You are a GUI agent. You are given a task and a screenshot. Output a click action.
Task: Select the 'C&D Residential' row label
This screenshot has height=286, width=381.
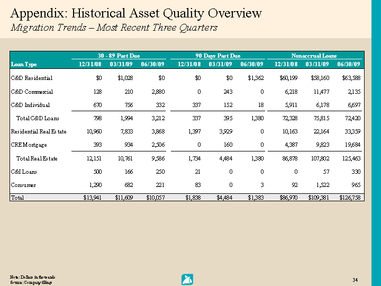click(31, 78)
